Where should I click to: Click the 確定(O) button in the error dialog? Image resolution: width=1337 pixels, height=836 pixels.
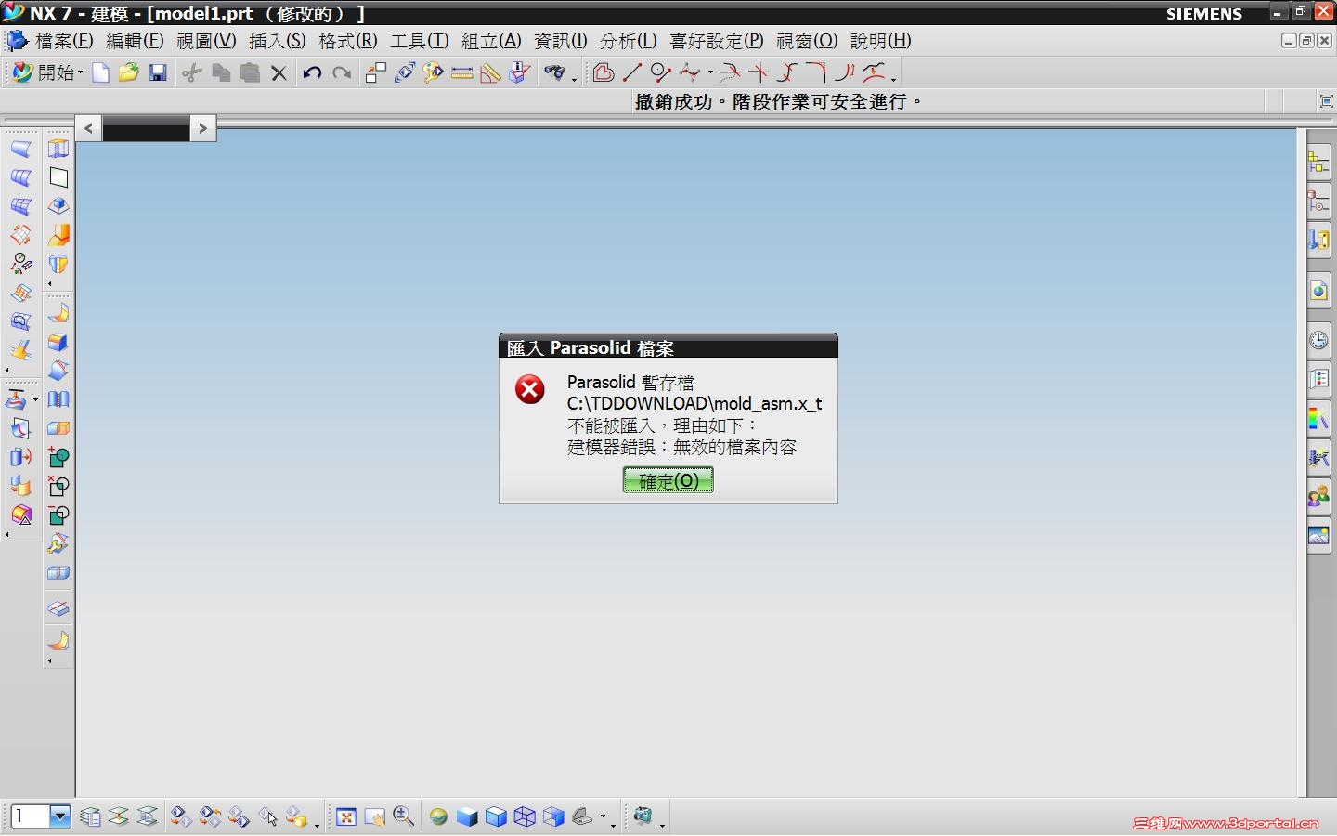(668, 480)
